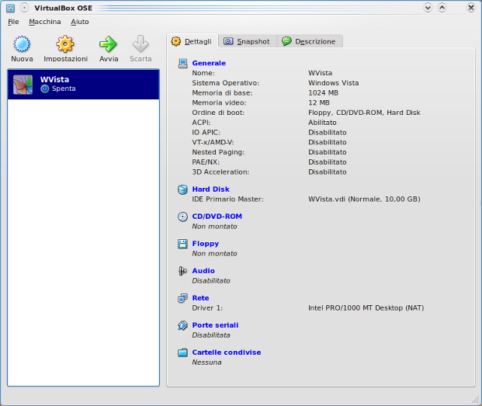Image resolution: width=482 pixels, height=406 pixels.
Task: Click the Floppy diskette icon
Action: point(182,244)
